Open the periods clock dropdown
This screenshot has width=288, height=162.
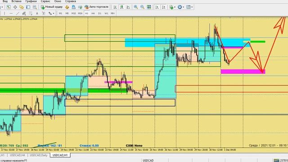coord(181,7)
